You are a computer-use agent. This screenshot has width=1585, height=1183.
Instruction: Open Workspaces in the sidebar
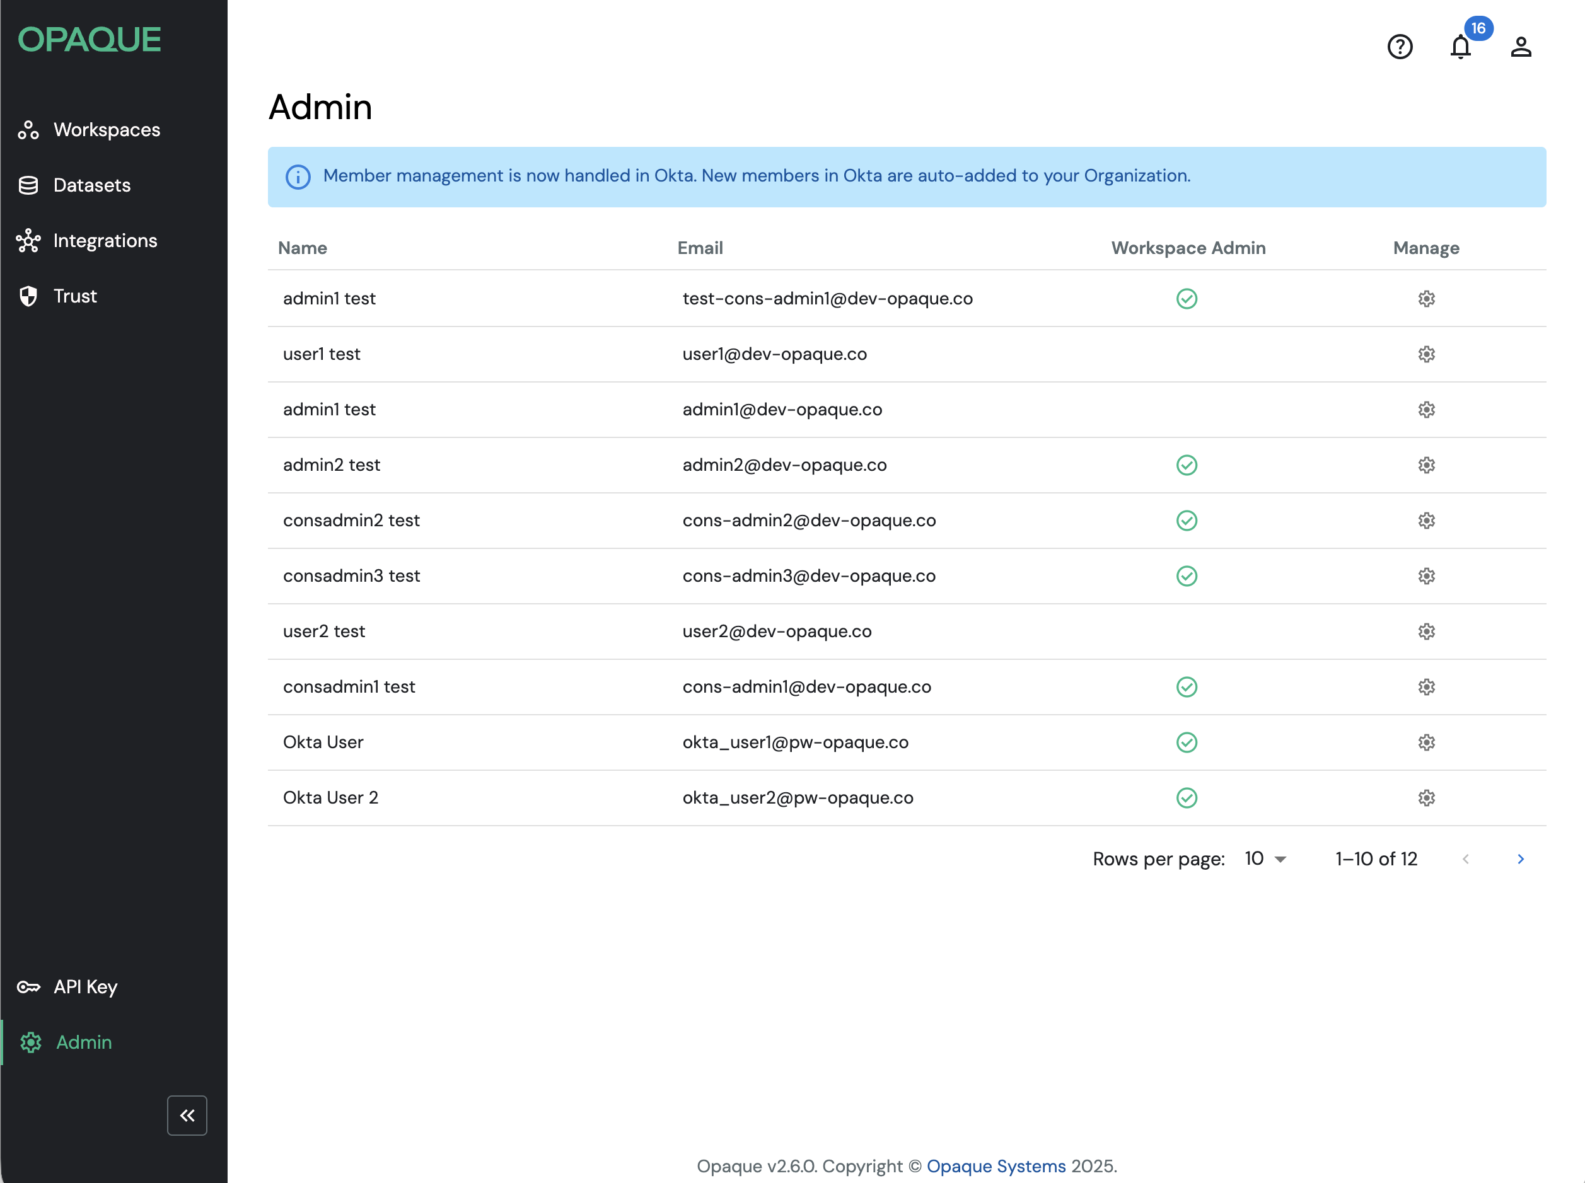point(106,130)
